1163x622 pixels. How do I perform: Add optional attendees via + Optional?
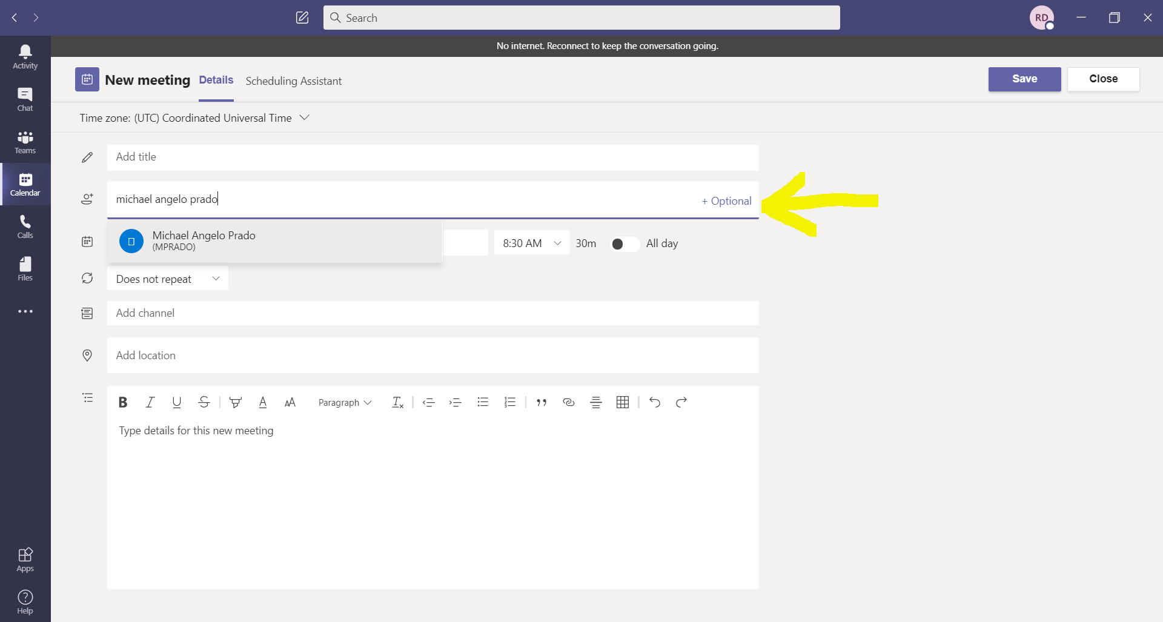click(726, 201)
